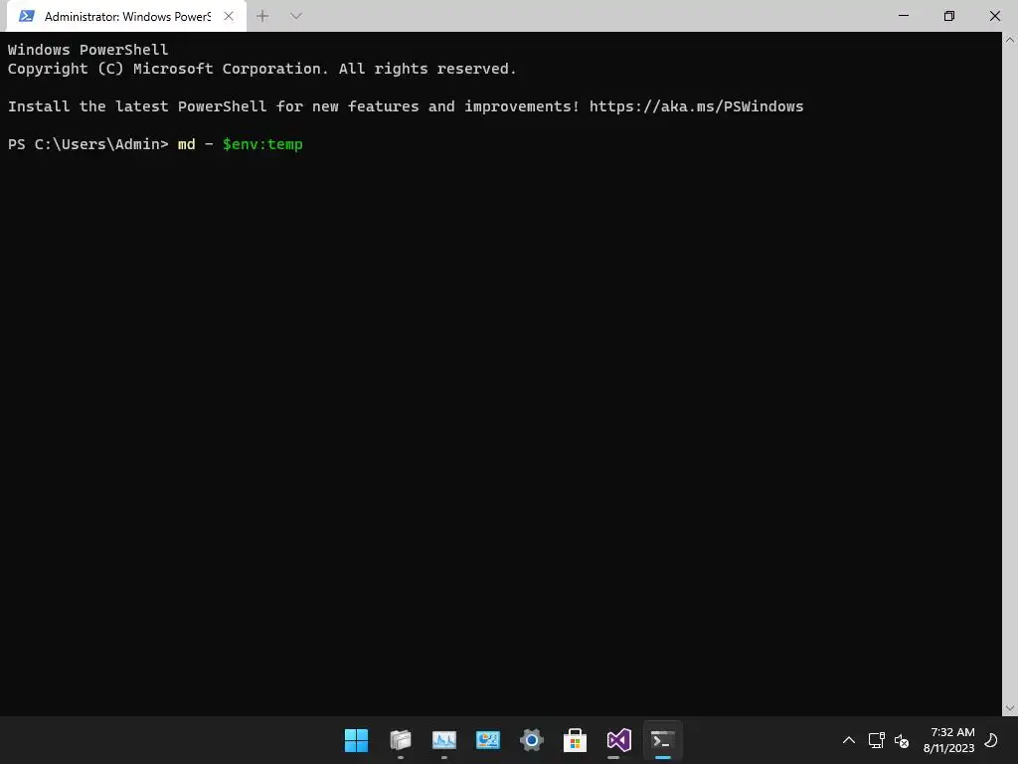Click the 'PS C:\Users\Admin>' prompt text
This screenshot has width=1018, height=764.
[87, 144]
